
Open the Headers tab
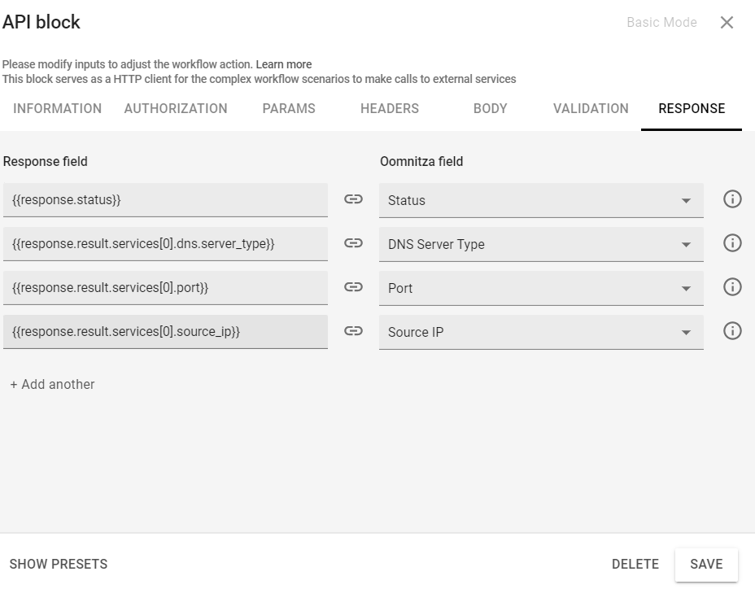(x=390, y=109)
